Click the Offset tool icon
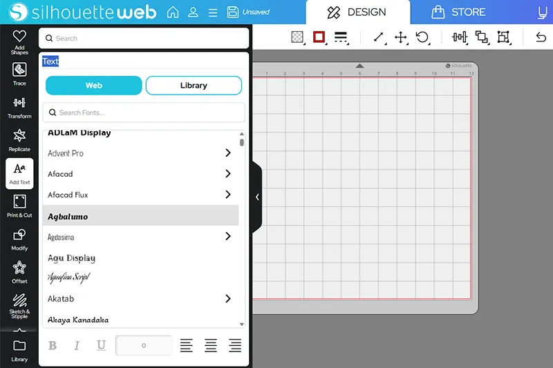The image size is (553, 368). point(19,272)
